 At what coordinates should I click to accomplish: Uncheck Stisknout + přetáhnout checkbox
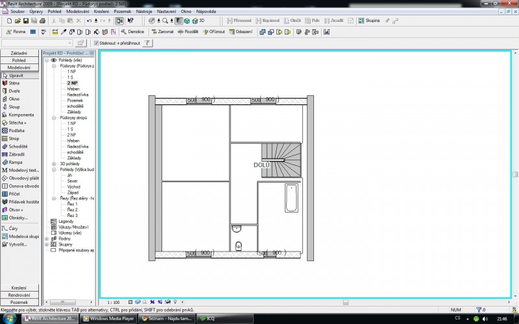coord(97,43)
